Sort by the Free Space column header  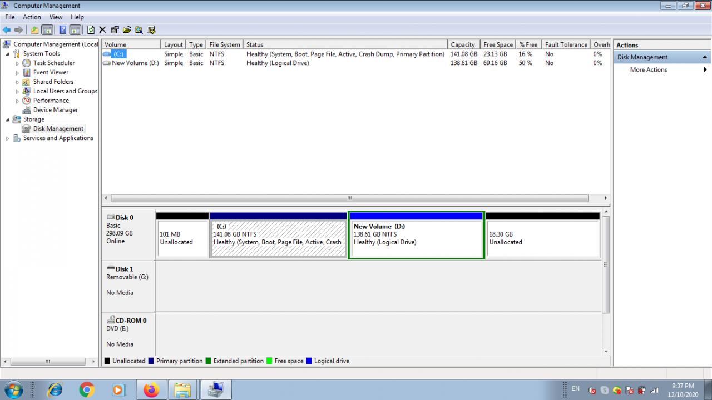[x=498, y=44]
